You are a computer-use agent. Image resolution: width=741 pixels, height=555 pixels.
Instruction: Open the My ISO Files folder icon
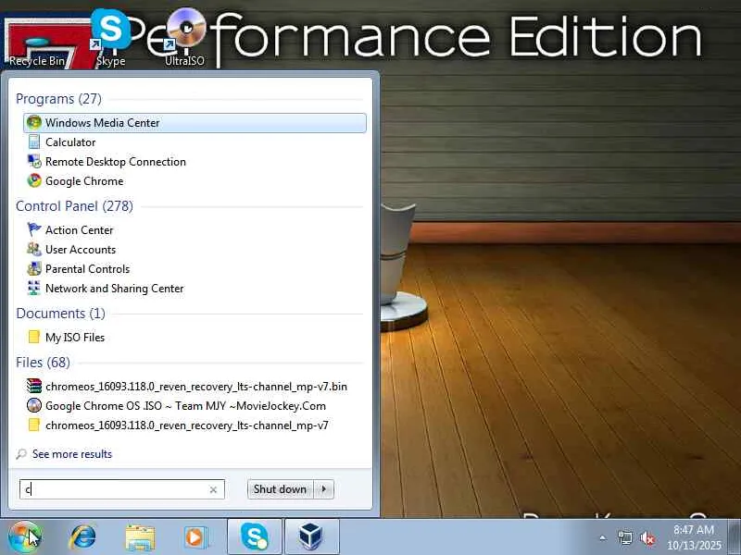tap(34, 337)
